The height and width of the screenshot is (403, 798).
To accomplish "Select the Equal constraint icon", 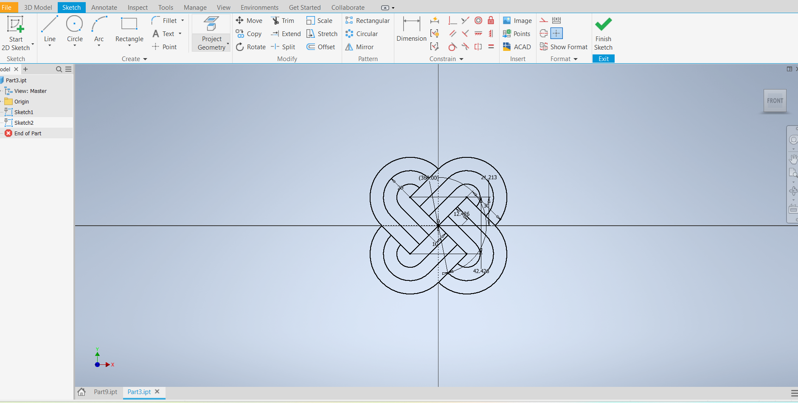I will pos(491,47).
